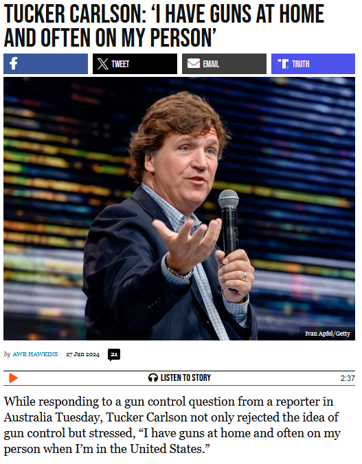Click audio bar between play and headphones

(83, 378)
